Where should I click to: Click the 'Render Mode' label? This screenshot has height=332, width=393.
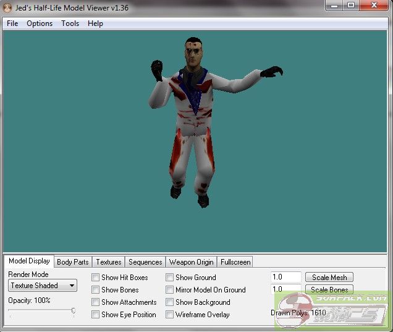(x=28, y=275)
